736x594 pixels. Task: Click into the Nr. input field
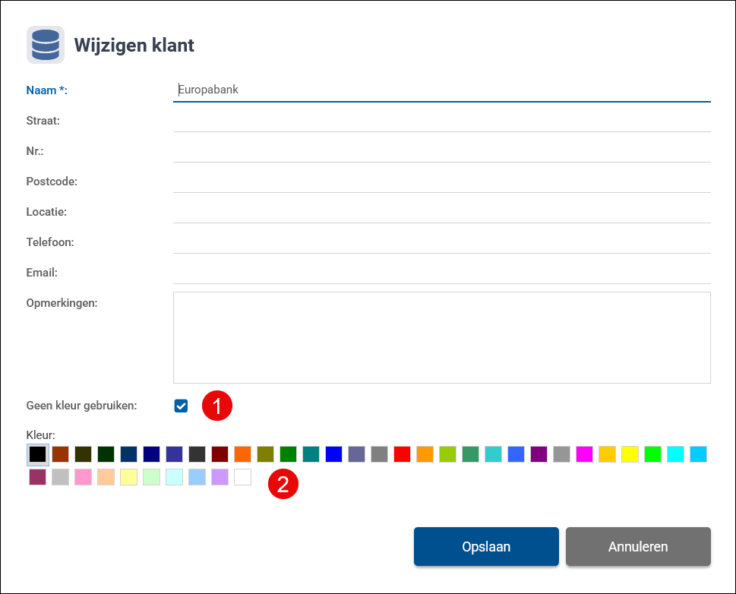tap(441, 150)
